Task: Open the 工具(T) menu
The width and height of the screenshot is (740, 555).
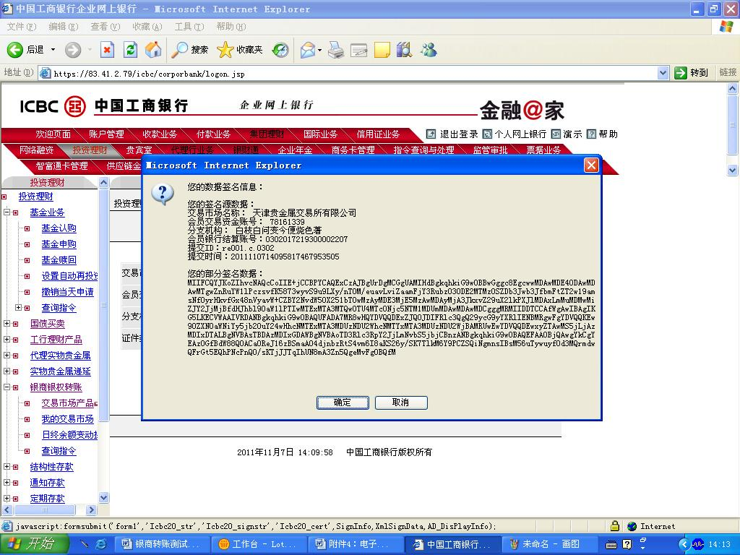Action: [x=189, y=27]
